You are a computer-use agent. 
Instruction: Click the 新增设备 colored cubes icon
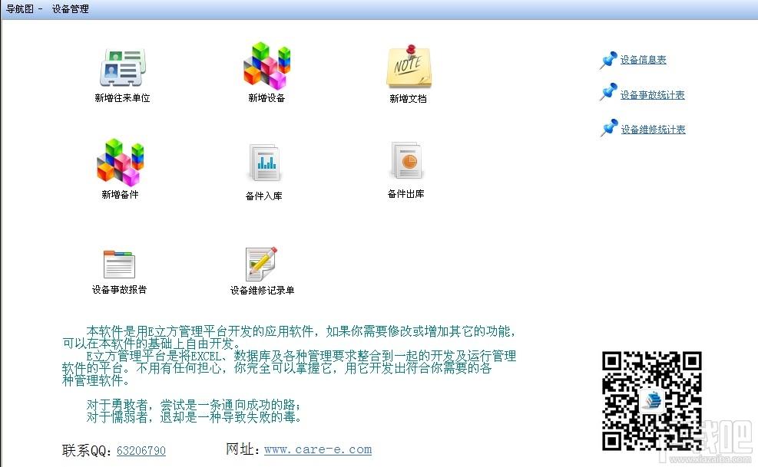[x=266, y=65]
